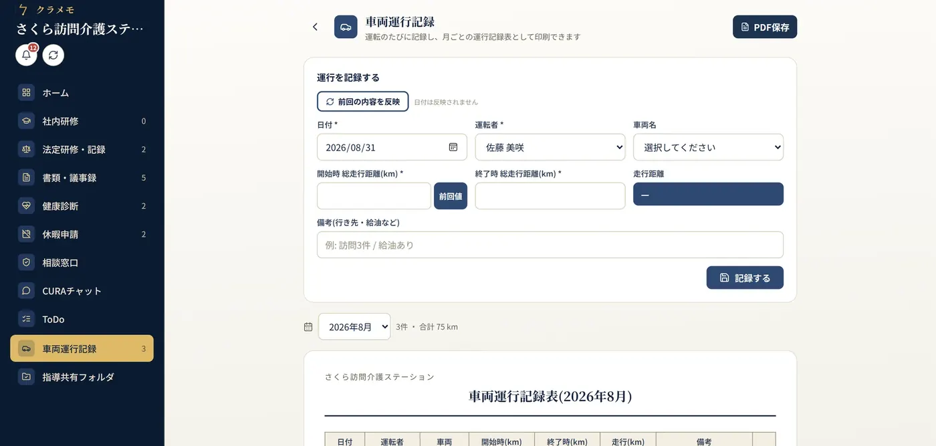This screenshot has height=446, width=936.
Task: Focus the 終了時 総走行距離 input
Action: coord(550,196)
